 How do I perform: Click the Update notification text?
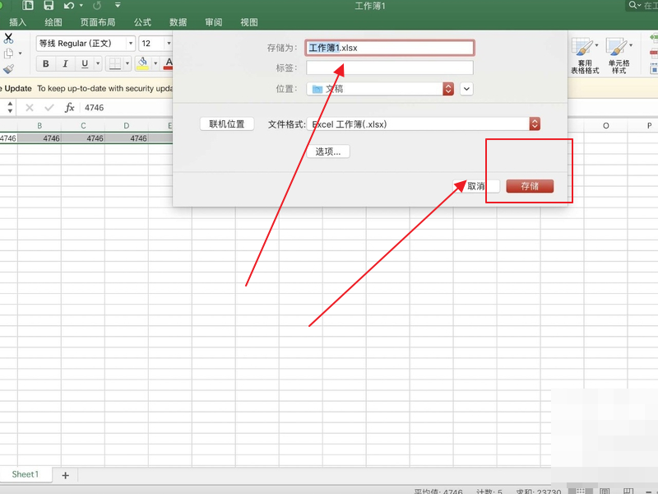[x=86, y=88]
